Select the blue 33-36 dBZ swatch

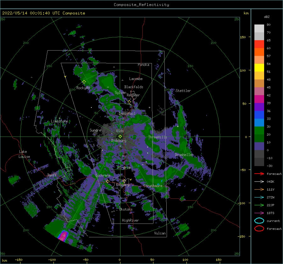pos(259,115)
